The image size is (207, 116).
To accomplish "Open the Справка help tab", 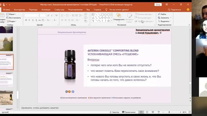I will [97, 10].
